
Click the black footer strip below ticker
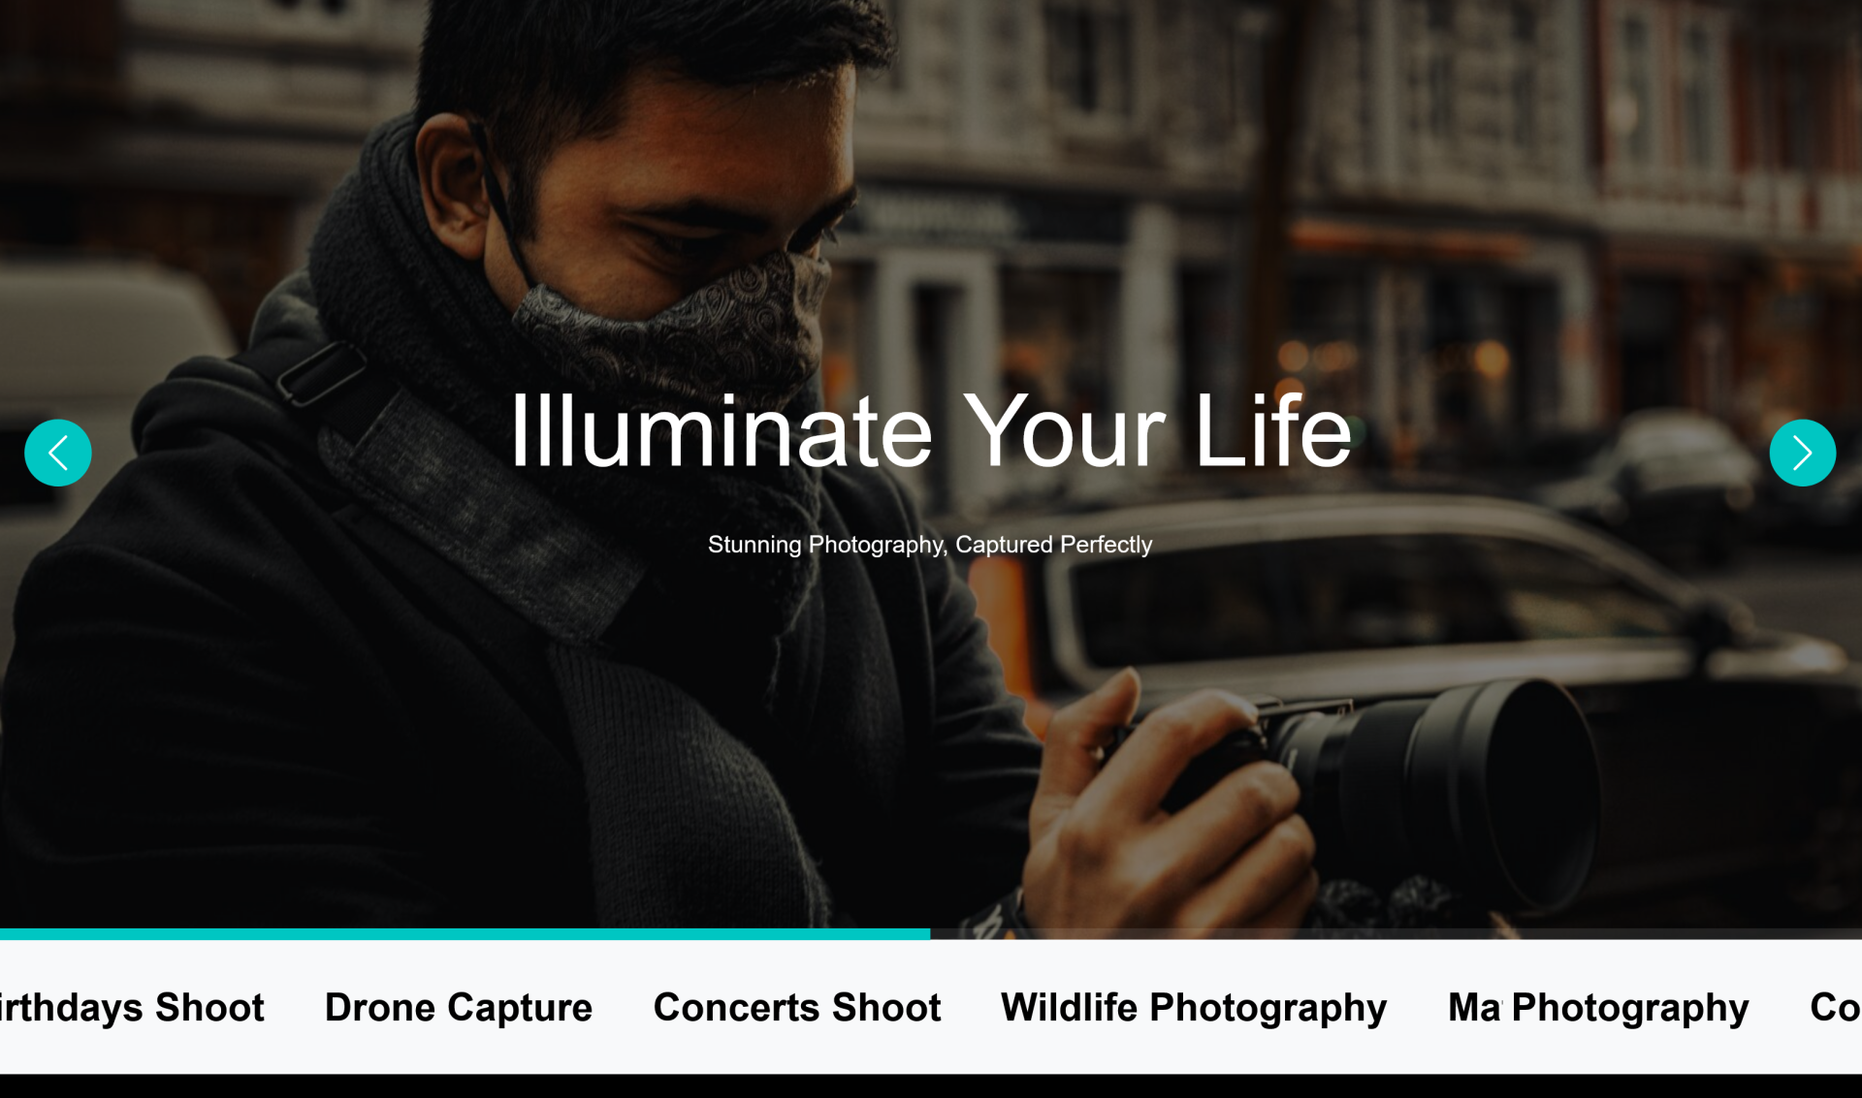(x=931, y=1086)
